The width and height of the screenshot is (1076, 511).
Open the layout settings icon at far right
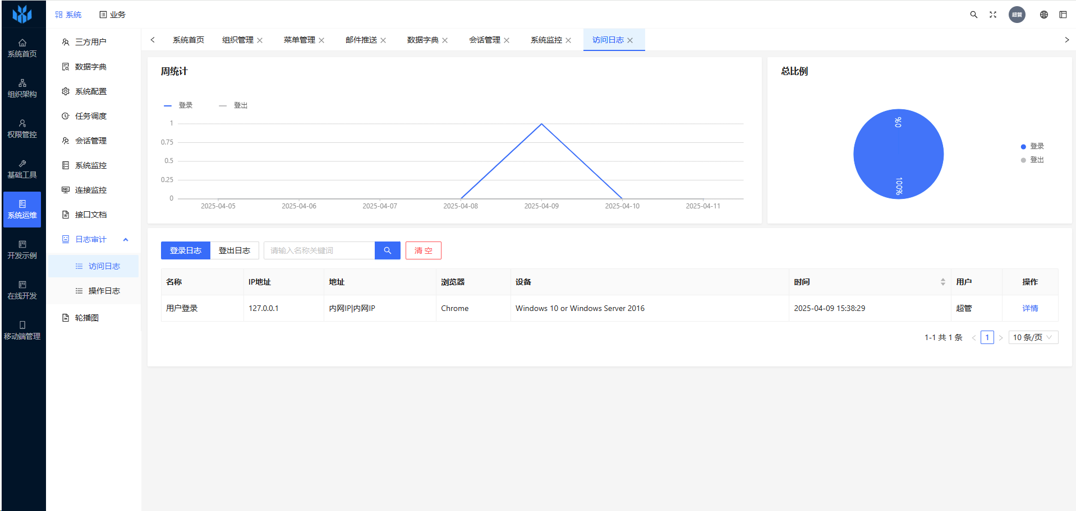pyautogui.click(x=1063, y=15)
